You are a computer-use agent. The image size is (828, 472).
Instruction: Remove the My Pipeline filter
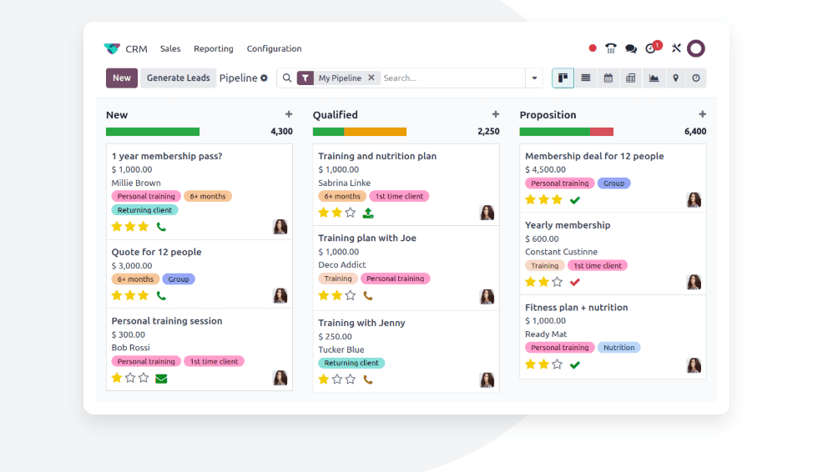[x=371, y=78]
